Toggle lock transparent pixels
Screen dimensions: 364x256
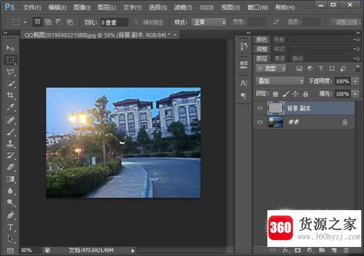coord(275,94)
